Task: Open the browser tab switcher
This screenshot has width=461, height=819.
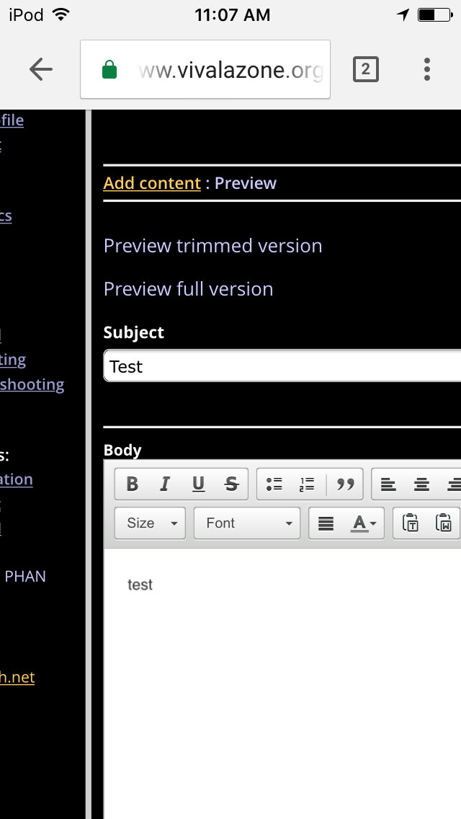Action: [x=365, y=69]
